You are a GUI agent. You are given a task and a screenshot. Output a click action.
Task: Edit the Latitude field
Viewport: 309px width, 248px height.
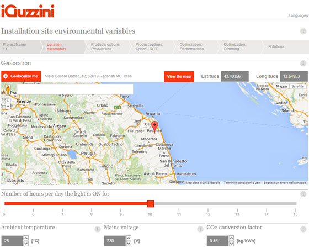pyautogui.click(x=235, y=76)
